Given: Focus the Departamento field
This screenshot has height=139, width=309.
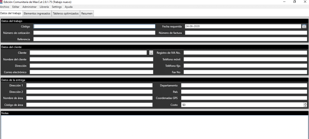Looking at the screenshot, I should click(x=244, y=85).
